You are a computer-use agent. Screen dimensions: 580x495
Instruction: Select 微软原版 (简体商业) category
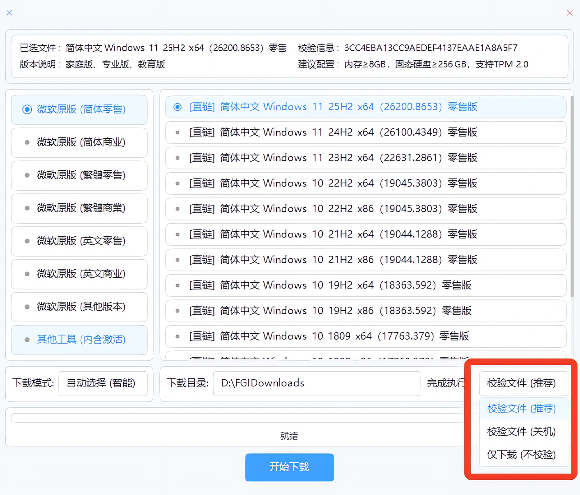[79, 143]
